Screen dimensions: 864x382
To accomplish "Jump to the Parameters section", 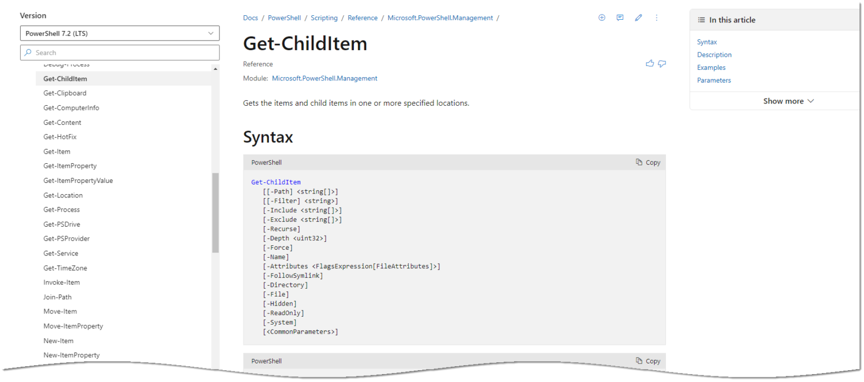I will pos(714,80).
